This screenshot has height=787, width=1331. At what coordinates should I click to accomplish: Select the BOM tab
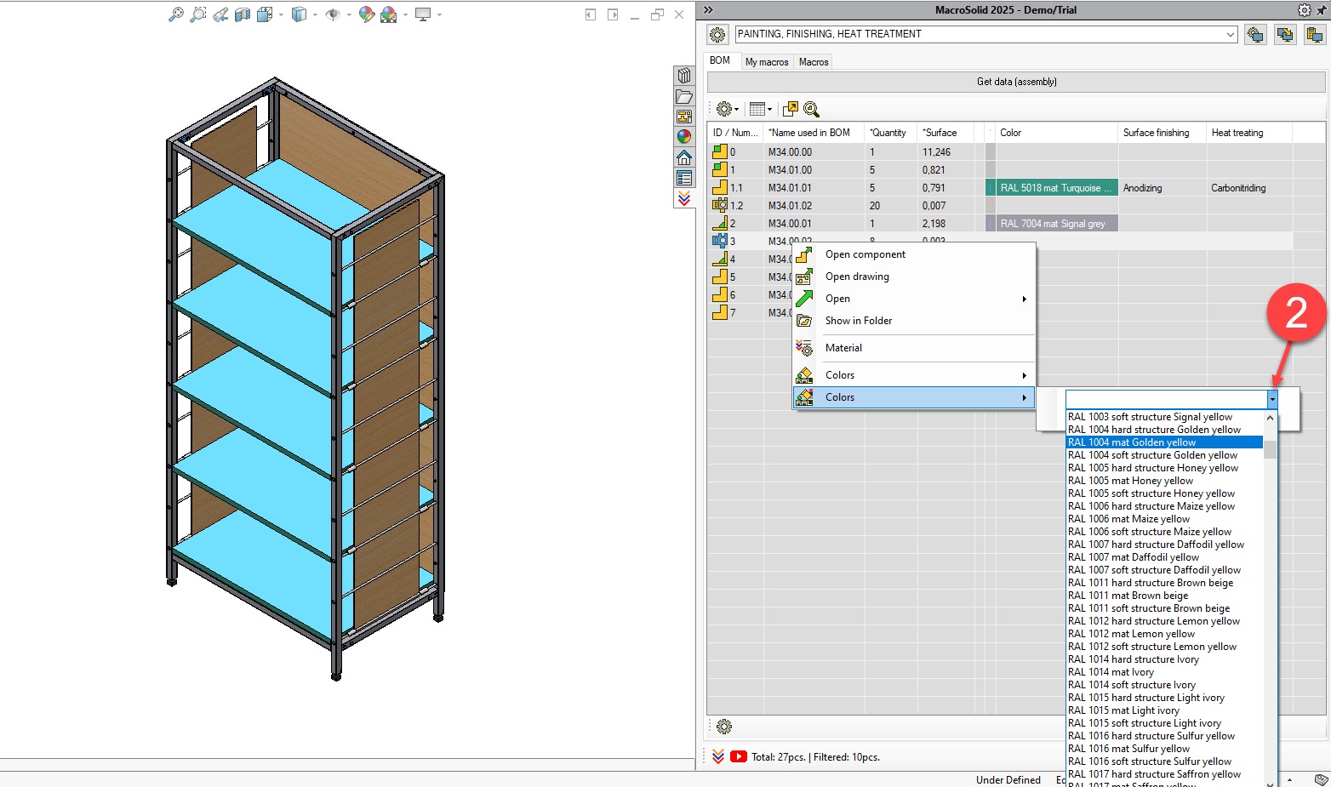(720, 60)
